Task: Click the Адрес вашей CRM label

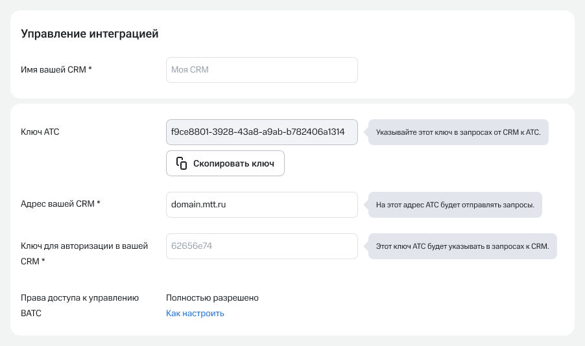Action: [x=58, y=203]
